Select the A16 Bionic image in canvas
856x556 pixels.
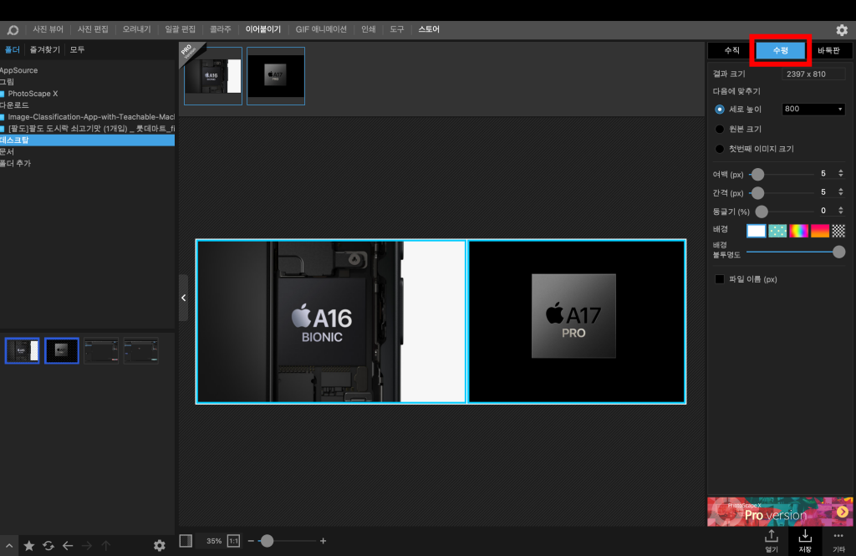coord(331,322)
